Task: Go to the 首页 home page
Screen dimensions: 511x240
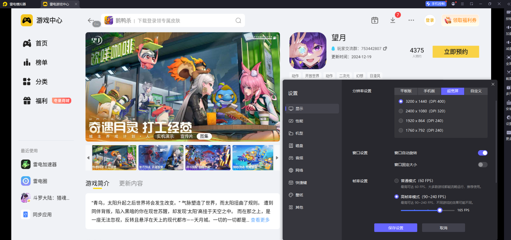Action: [35, 43]
